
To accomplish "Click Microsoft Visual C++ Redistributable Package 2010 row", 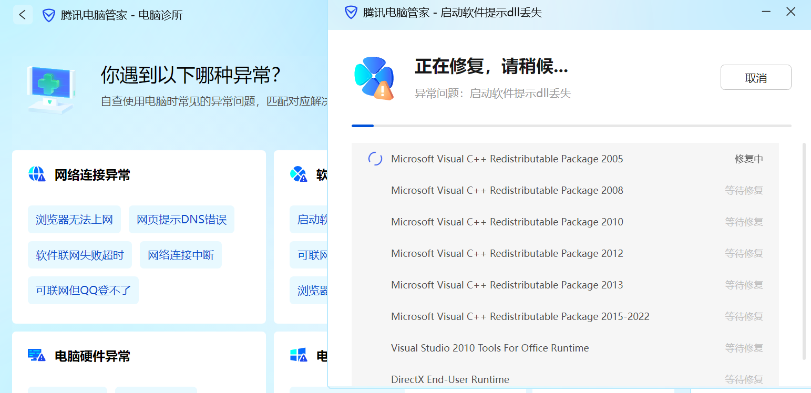I will (565, 222).
